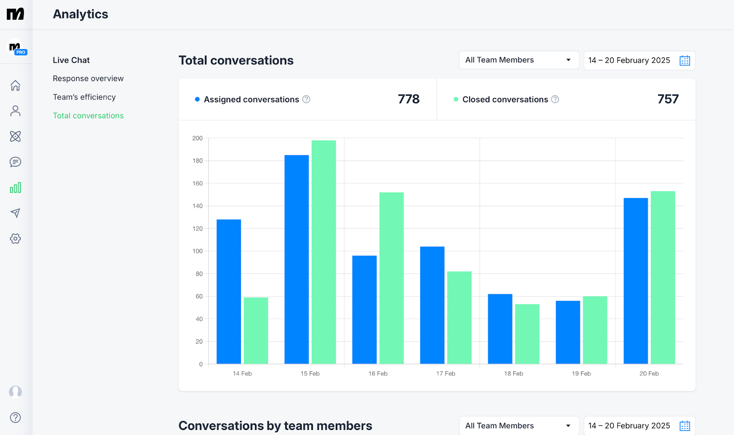Screen dimensions: 734x435
Task: Open the user avatar profile icon
Action: (16, 392)
